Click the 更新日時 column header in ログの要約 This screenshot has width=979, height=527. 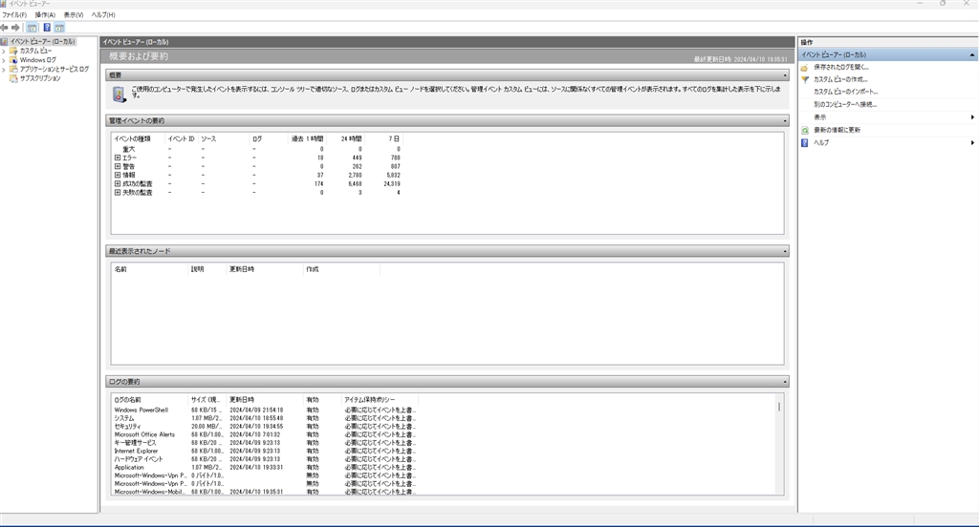point(266,400)
